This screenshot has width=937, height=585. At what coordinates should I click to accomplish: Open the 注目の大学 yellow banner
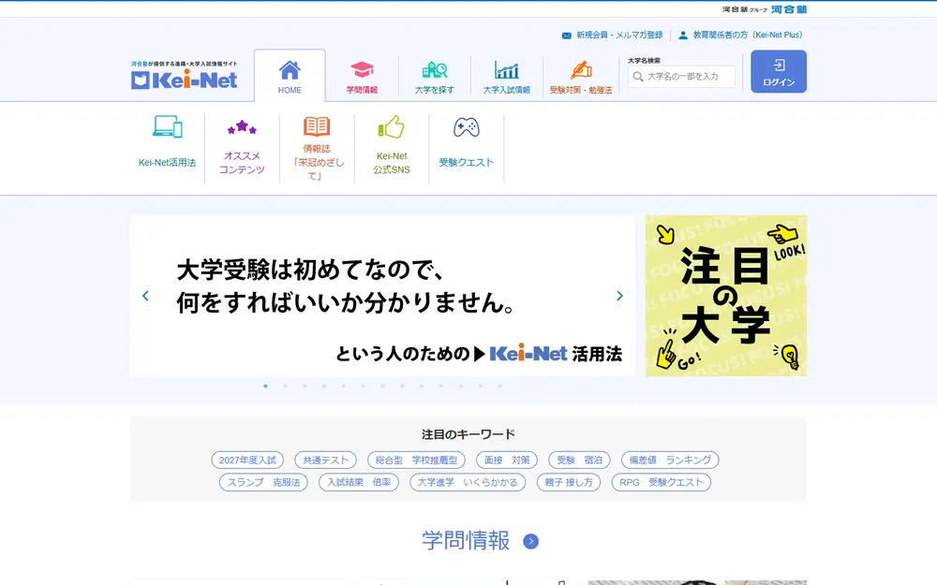[726, 296]
